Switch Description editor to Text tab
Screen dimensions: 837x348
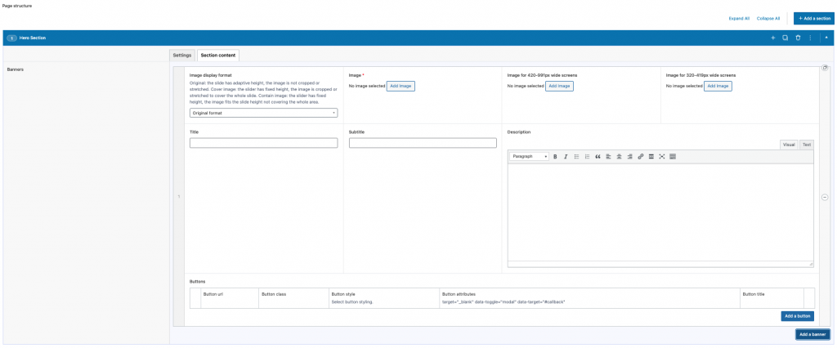click(807, 145)
